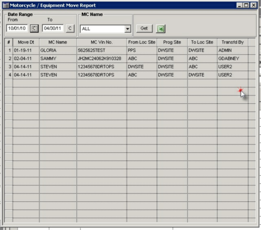Expand the MC Name dropdown
This screenshot has height=230, width=261.
[128, 29]
